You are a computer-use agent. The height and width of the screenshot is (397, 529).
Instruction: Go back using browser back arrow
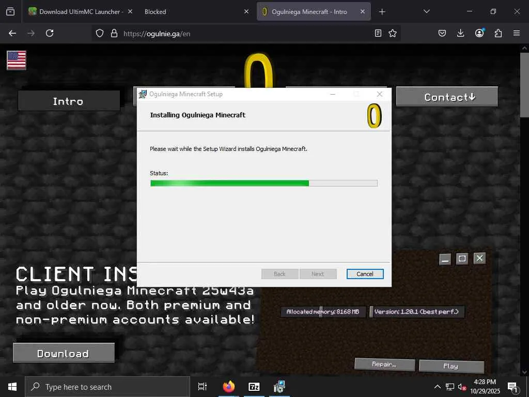pyautogui.click(x=12, y=33)
